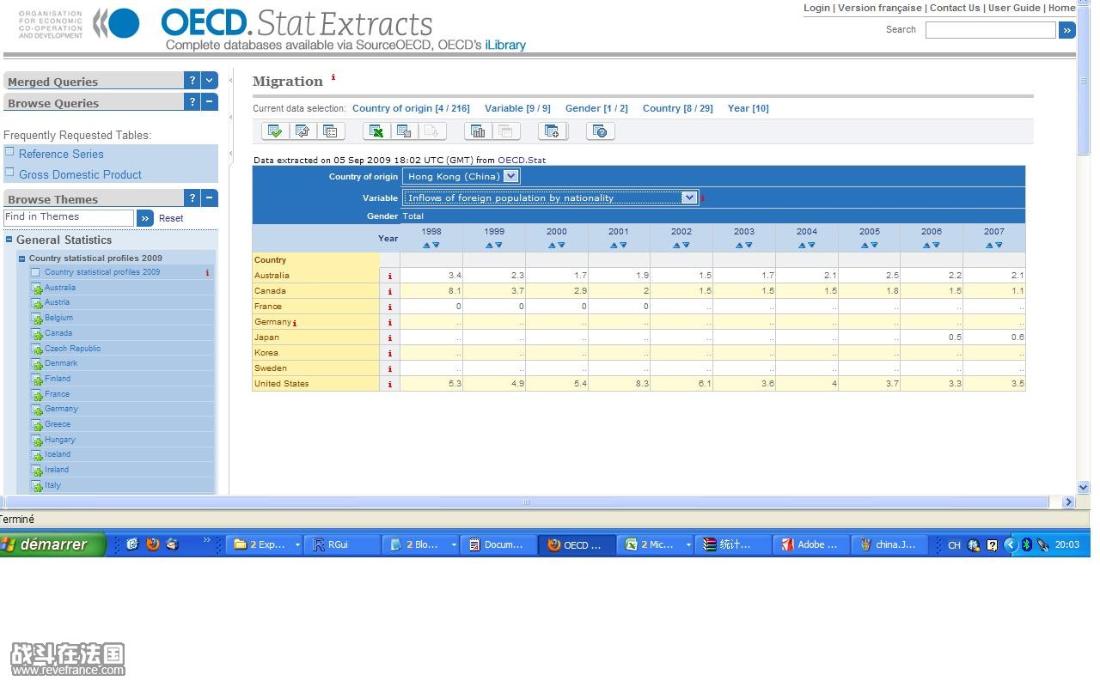Open the table options list icon in toolbar
The width and height of the screenshot is (1100, 687).
tap(330, 131)
